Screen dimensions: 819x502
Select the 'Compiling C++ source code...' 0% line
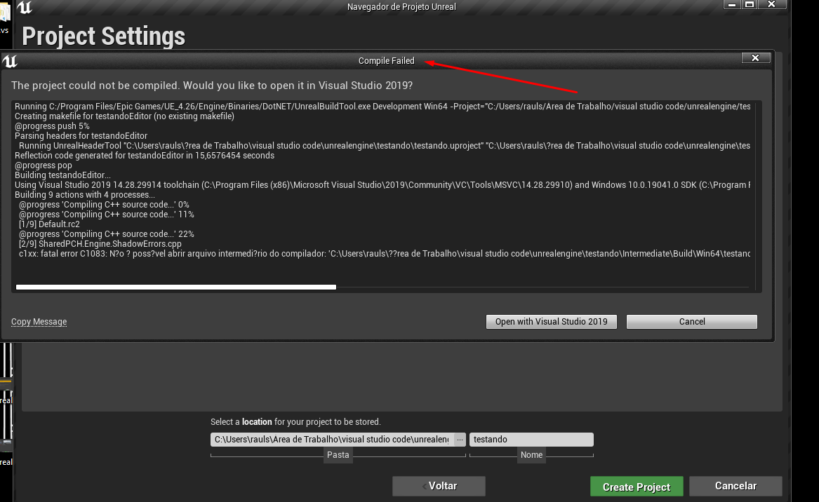(104, 205)
